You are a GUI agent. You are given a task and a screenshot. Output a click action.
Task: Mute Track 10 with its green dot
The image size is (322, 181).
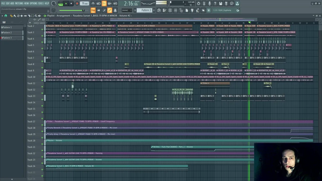coord(42,80)
